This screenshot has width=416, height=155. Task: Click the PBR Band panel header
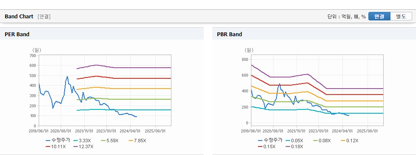pos(314,34)
